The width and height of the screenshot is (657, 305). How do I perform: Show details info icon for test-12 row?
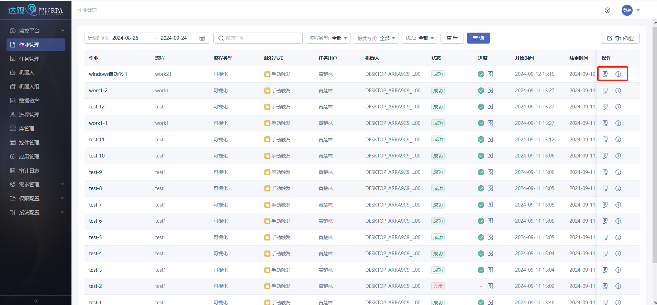[618, 107]
